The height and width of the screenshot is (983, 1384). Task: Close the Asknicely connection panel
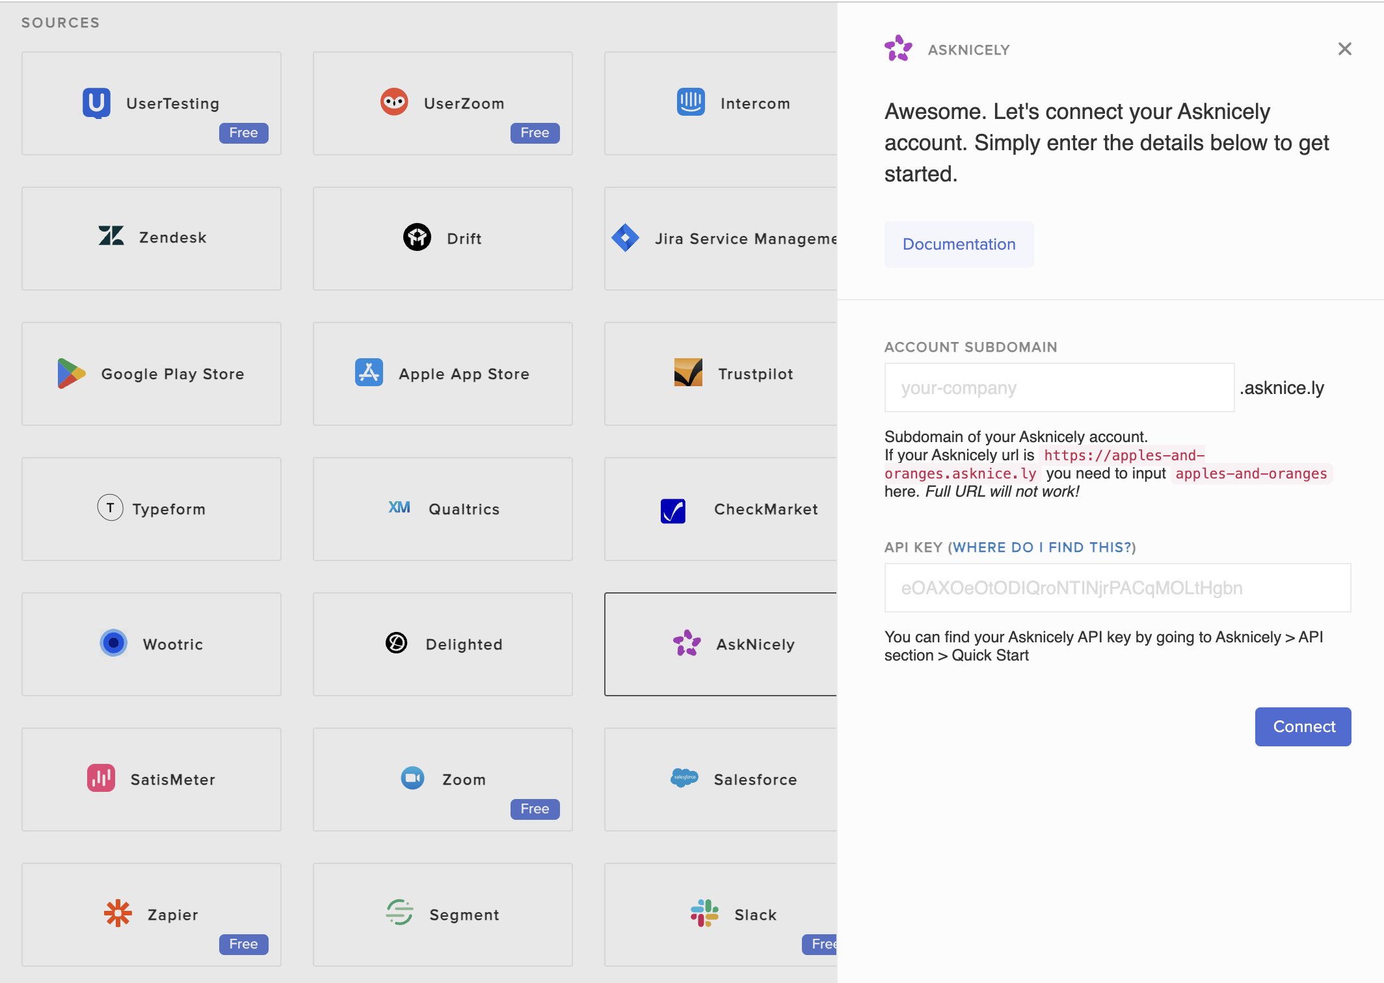pos(1345,49)
